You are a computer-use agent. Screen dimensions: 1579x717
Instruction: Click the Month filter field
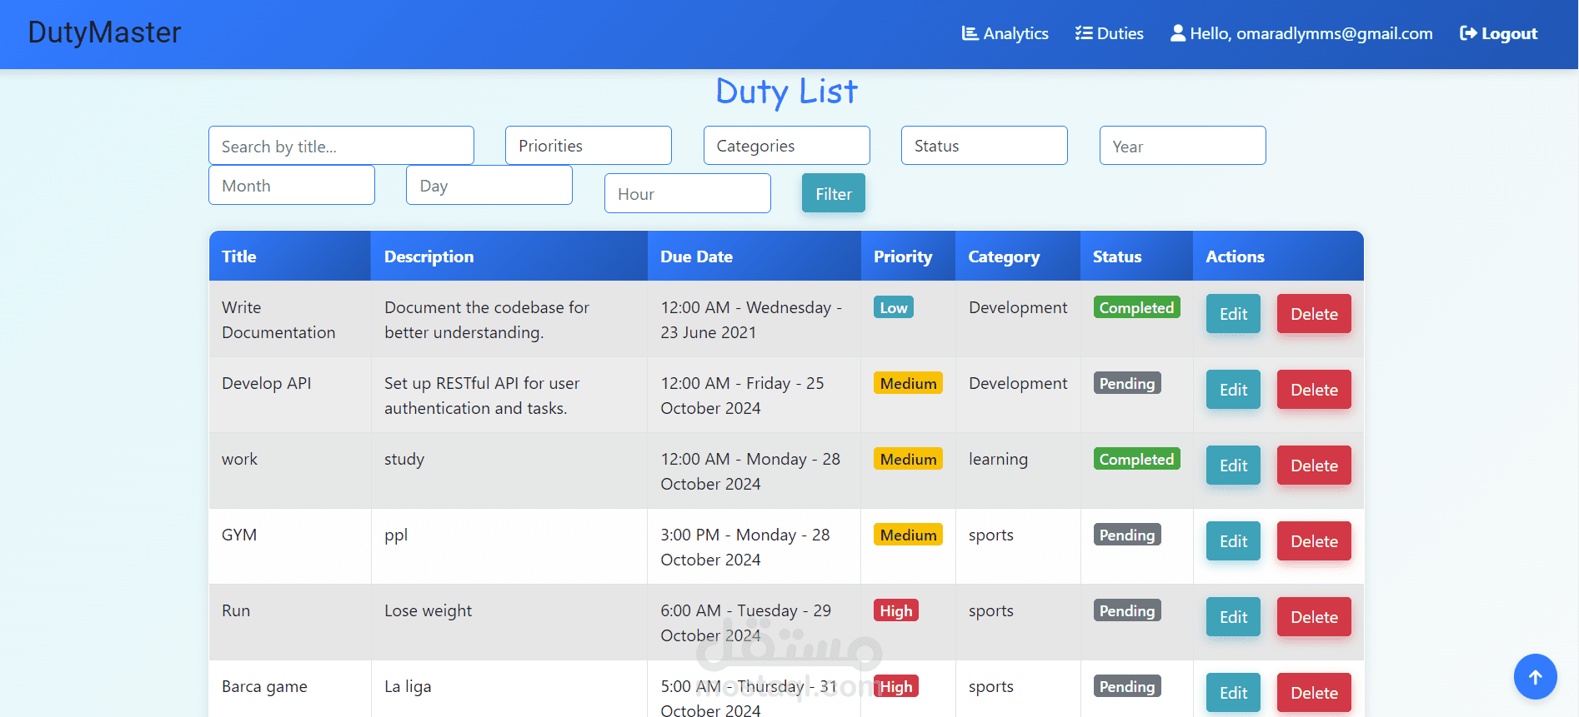[292, 185]
